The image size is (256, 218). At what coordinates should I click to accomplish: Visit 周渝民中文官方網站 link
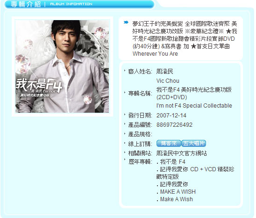(x=181, y=153)
